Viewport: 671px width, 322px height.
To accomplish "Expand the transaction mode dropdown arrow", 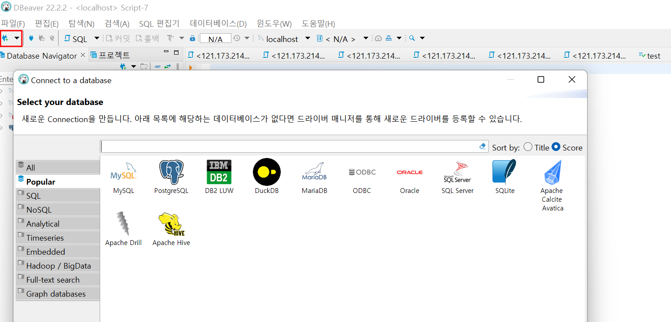I will pyautogui.click(x=182, y=38).
